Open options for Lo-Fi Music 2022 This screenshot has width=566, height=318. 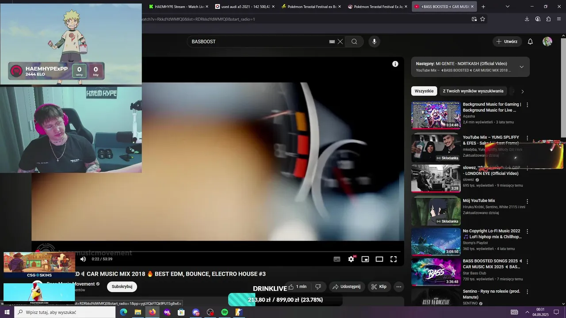pyautogui.click(x=527, y=231)
